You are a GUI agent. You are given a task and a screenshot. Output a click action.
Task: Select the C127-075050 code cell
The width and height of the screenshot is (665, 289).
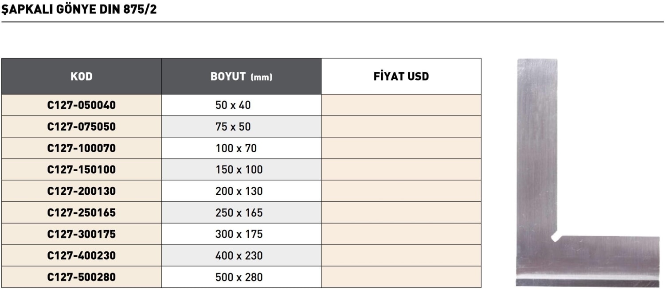click(81, 127)
